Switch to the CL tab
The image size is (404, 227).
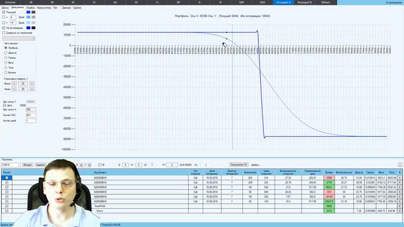pos(157,3)
